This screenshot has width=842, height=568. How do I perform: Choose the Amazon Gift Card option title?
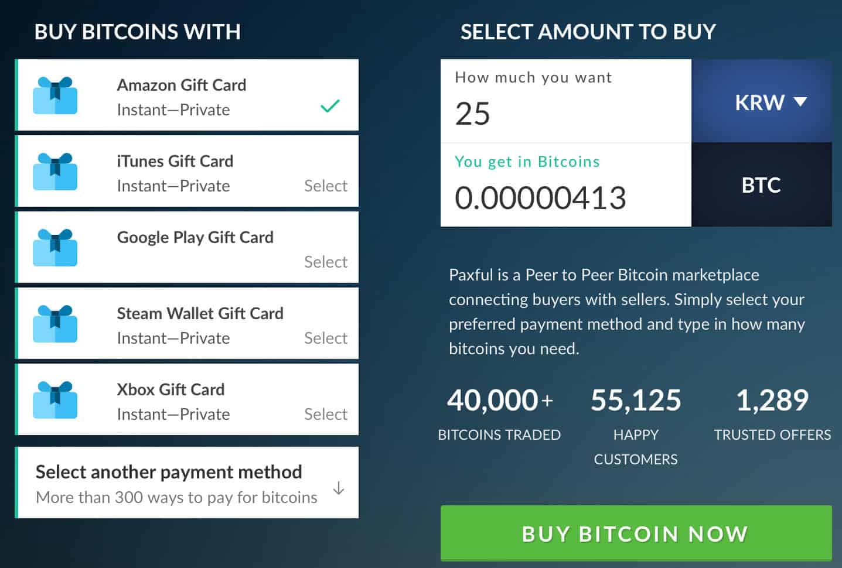tap(182, 85)
